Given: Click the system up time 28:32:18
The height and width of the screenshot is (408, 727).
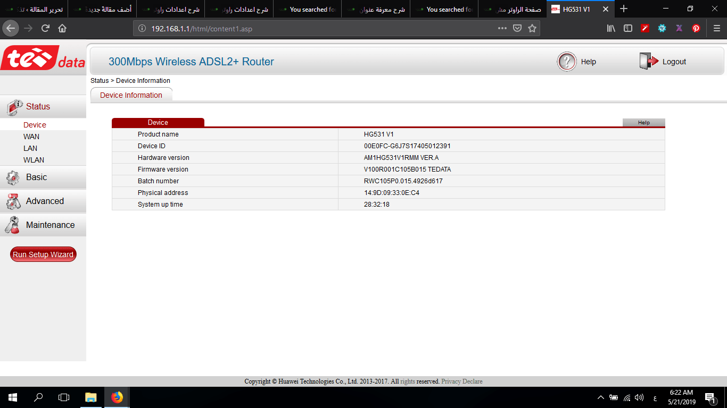Looking at the screenshot, I should coord(377,205).
